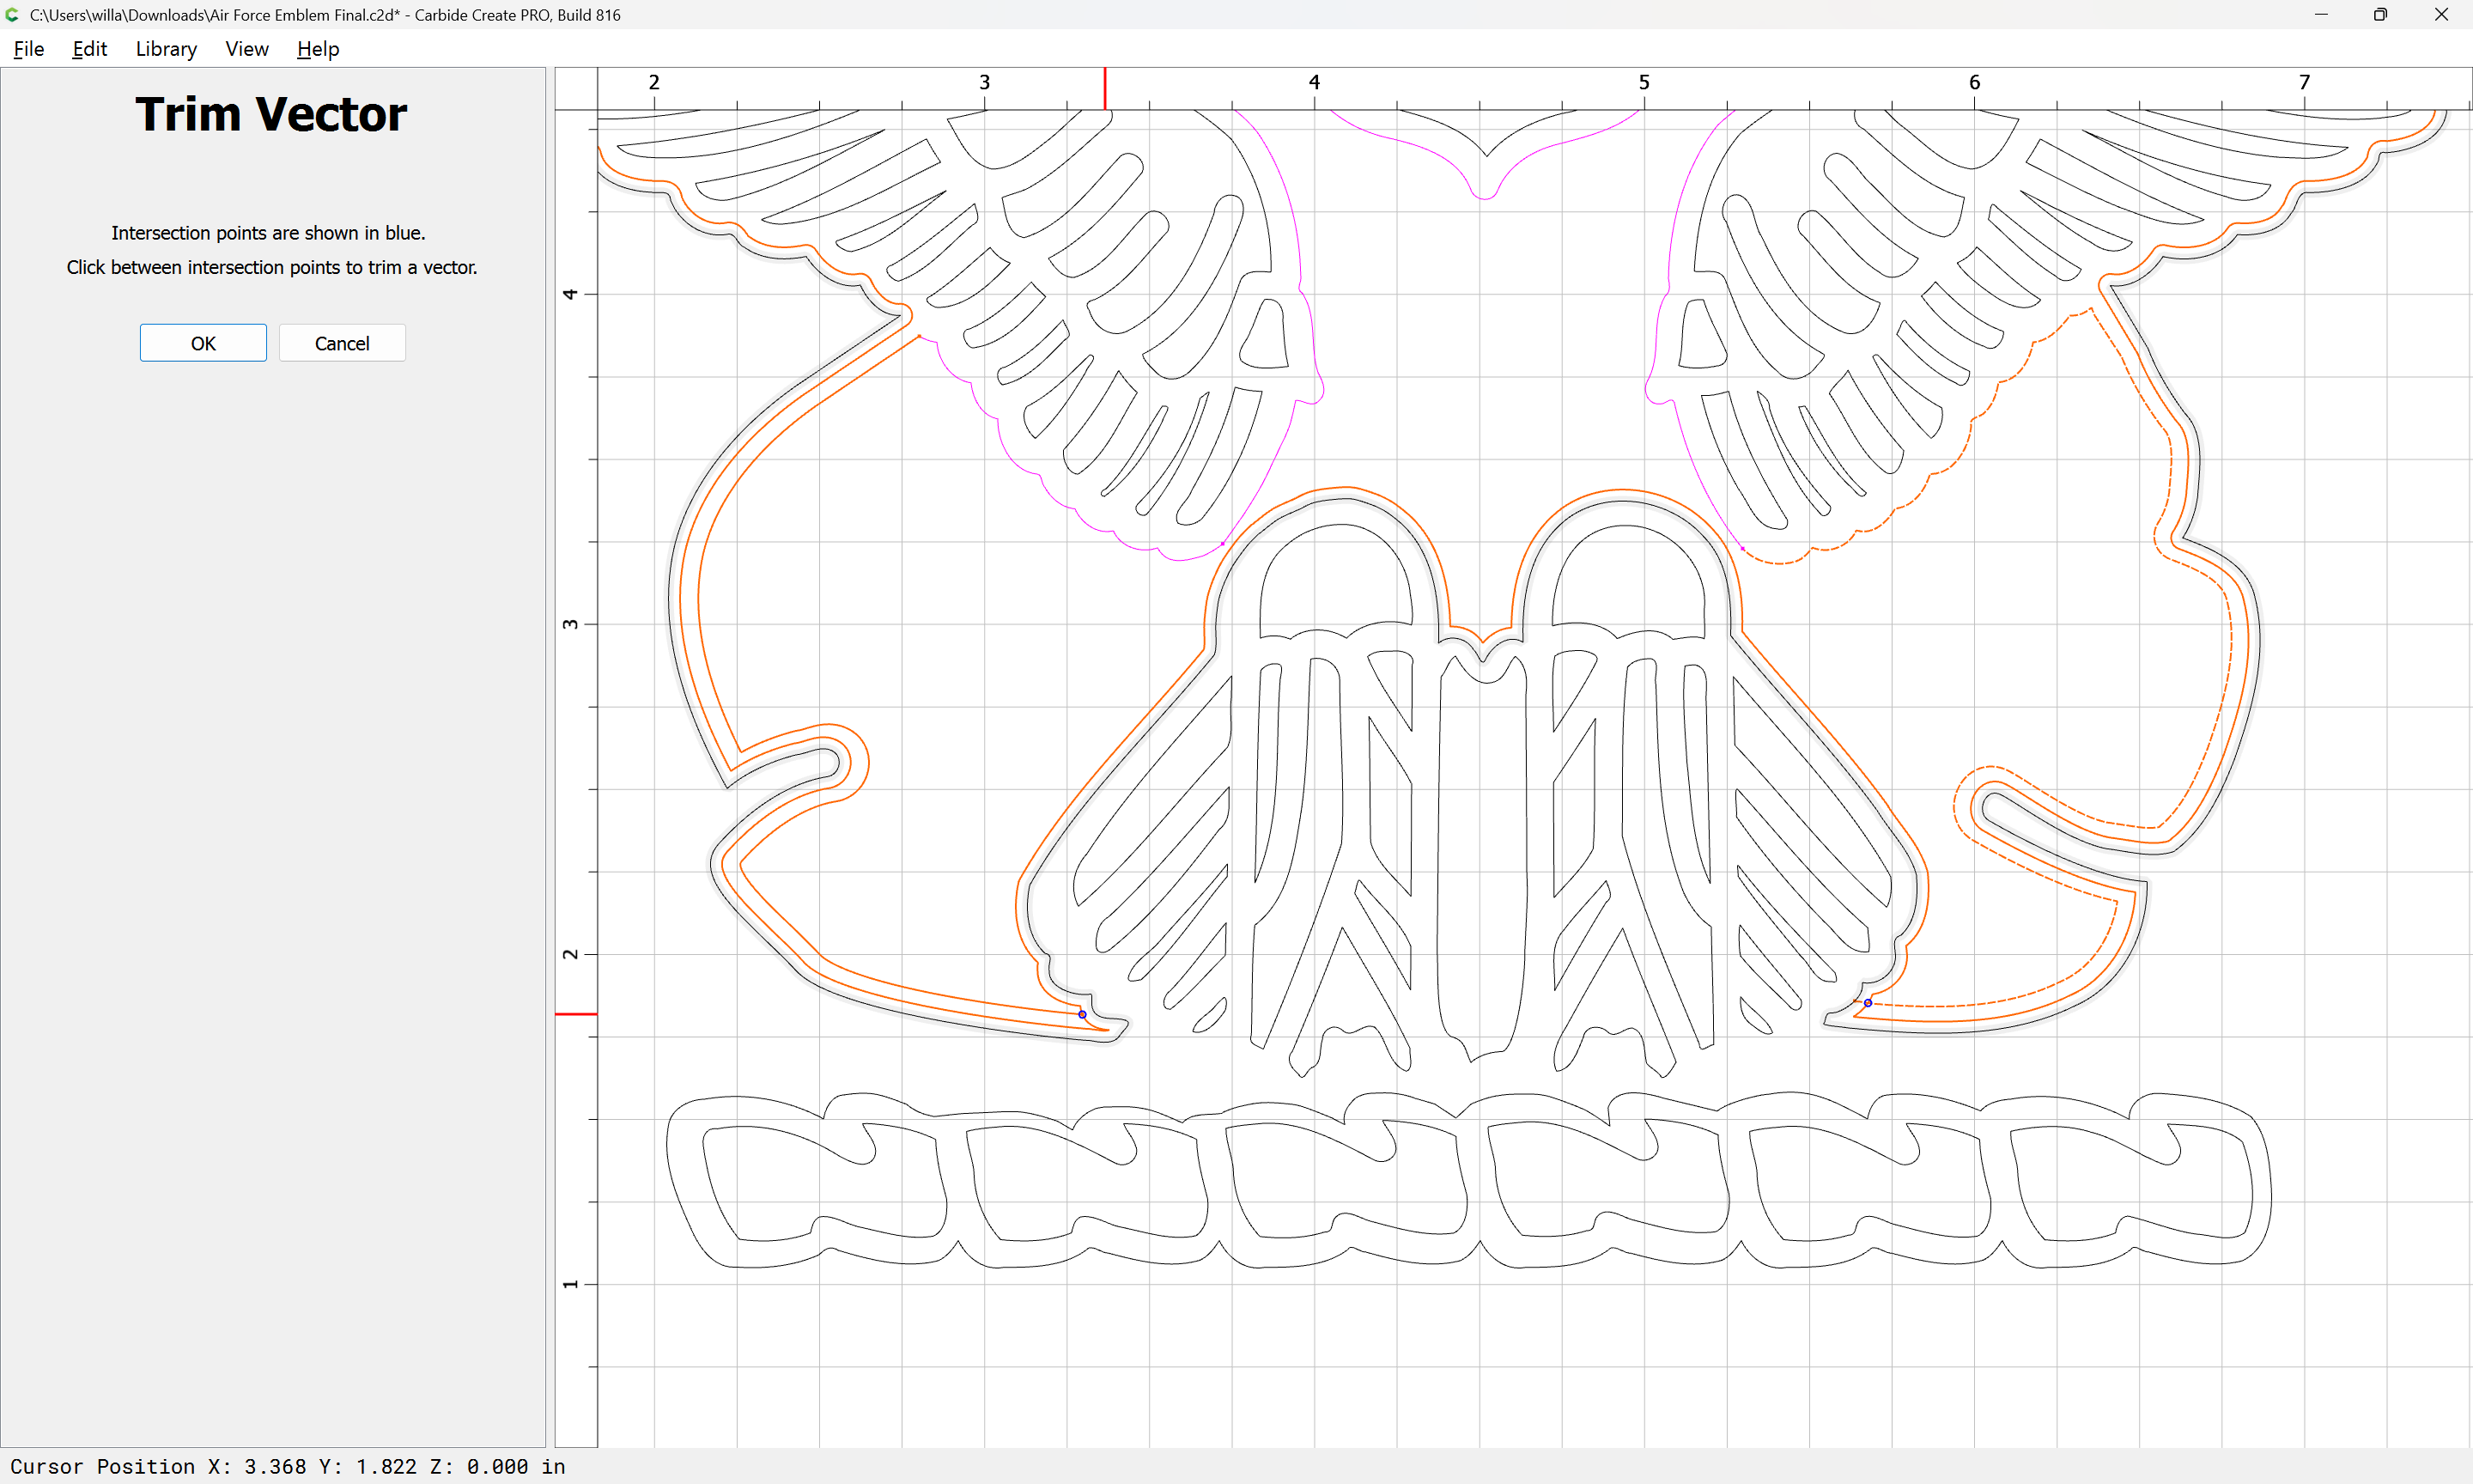Restore down the application window
The image size is (2473, 1484).
[x=2380, y=14]
